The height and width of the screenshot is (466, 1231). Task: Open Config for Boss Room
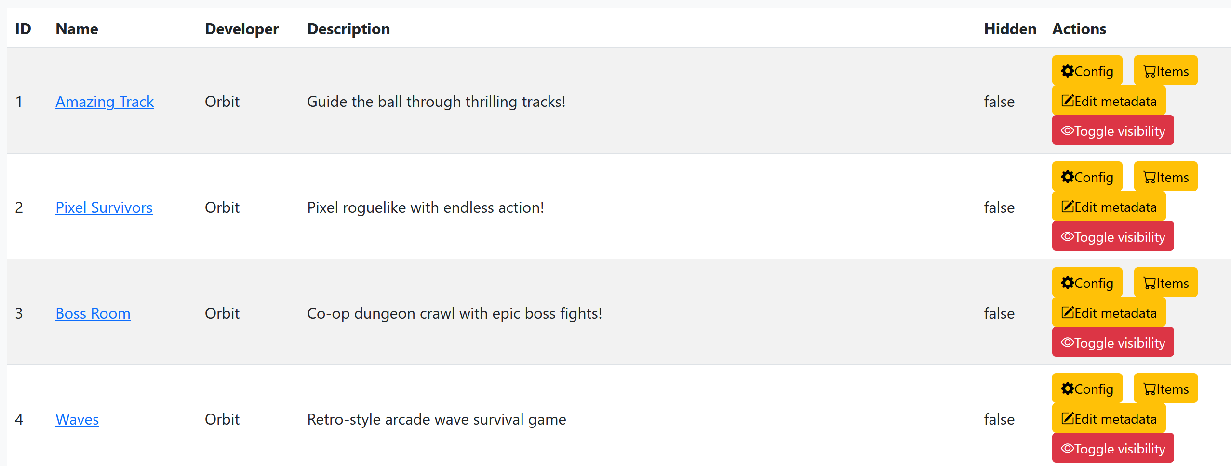click(x=1087, y=283)
